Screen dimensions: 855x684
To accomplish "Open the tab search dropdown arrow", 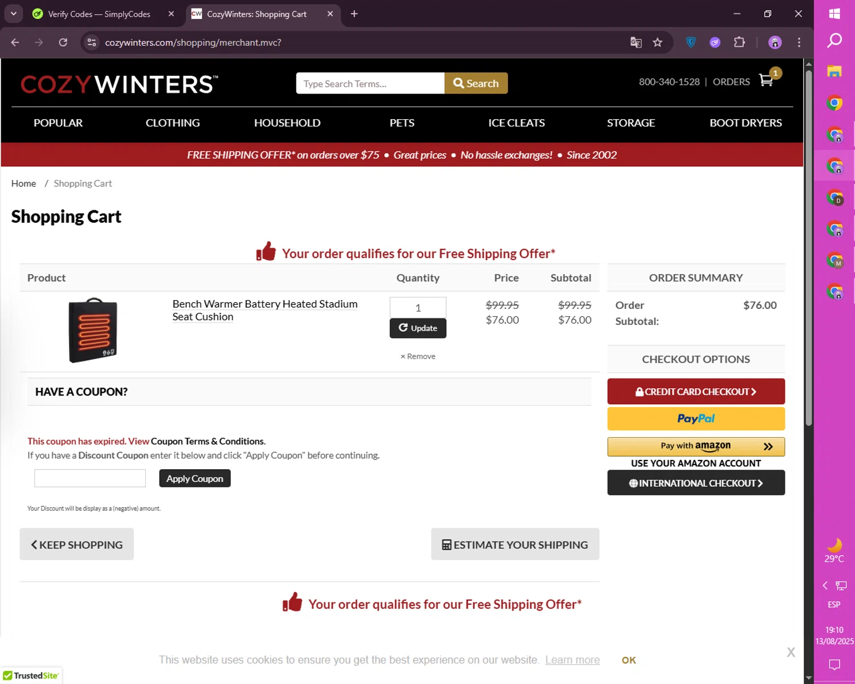I will click(13, 14).
